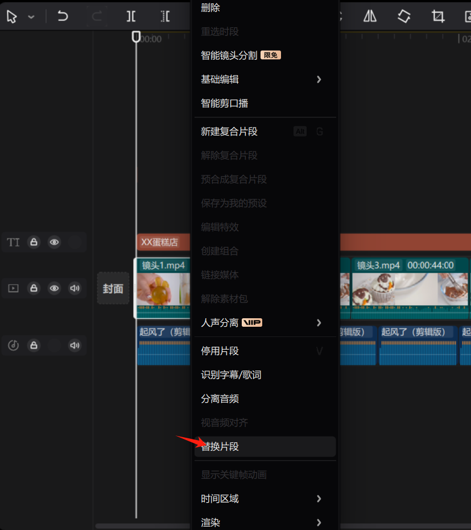Choose 替换片段 menu item
The height and width of the screenshot is (530, 471).
(x=265, y=446)
